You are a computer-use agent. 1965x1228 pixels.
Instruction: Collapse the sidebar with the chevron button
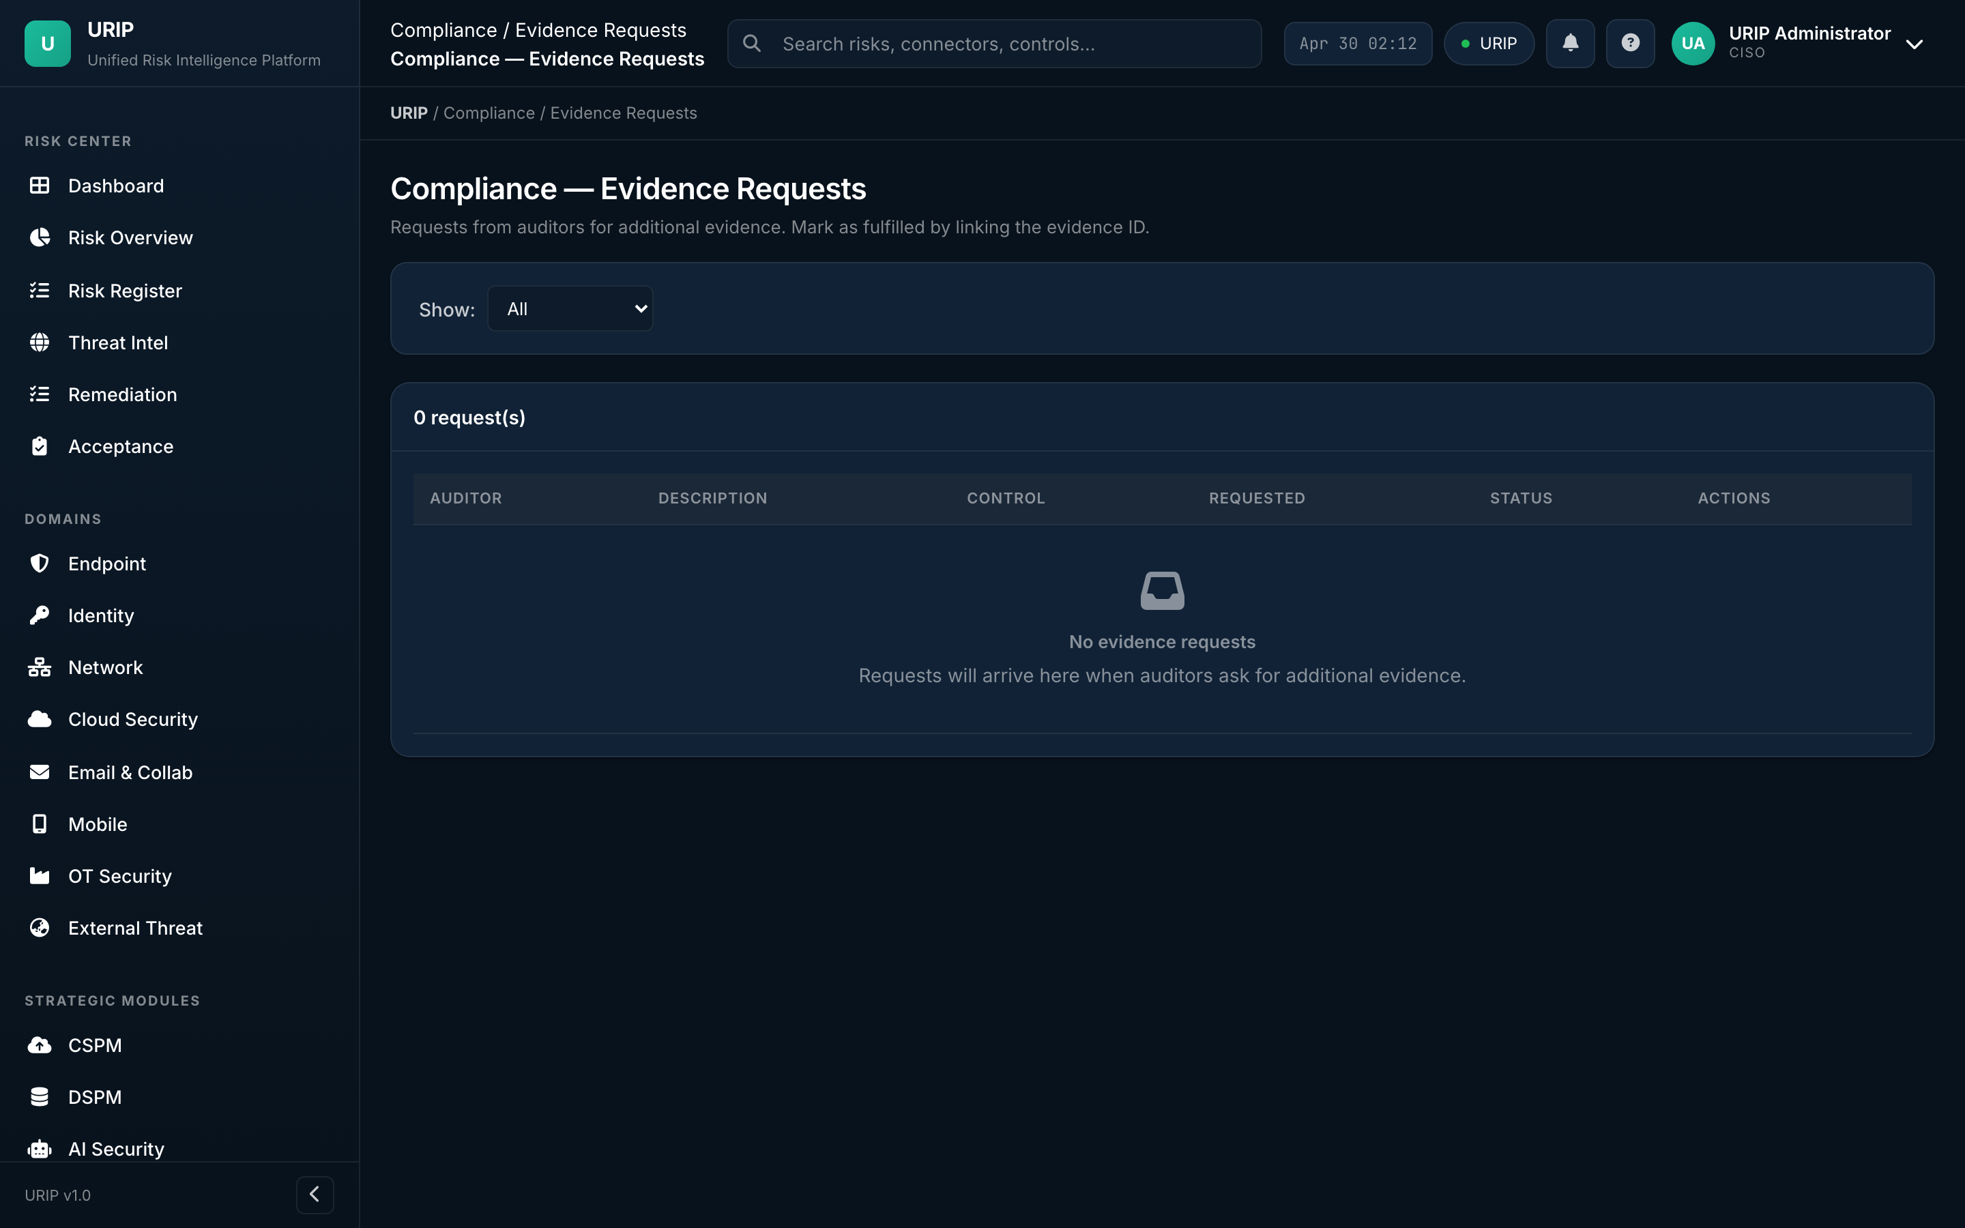coord(315,1195)
